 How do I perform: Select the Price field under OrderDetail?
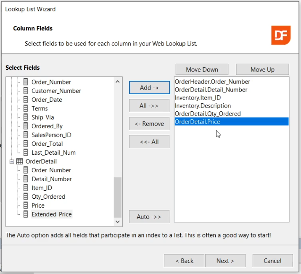[x=38, y=205]
